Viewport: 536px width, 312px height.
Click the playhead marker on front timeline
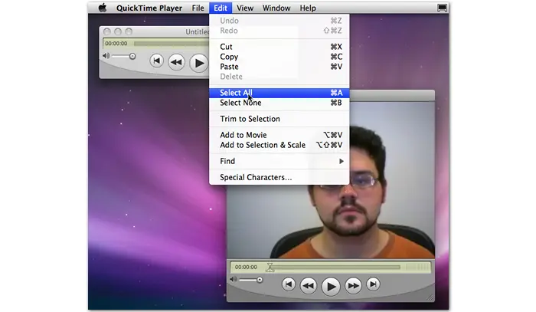270,268
